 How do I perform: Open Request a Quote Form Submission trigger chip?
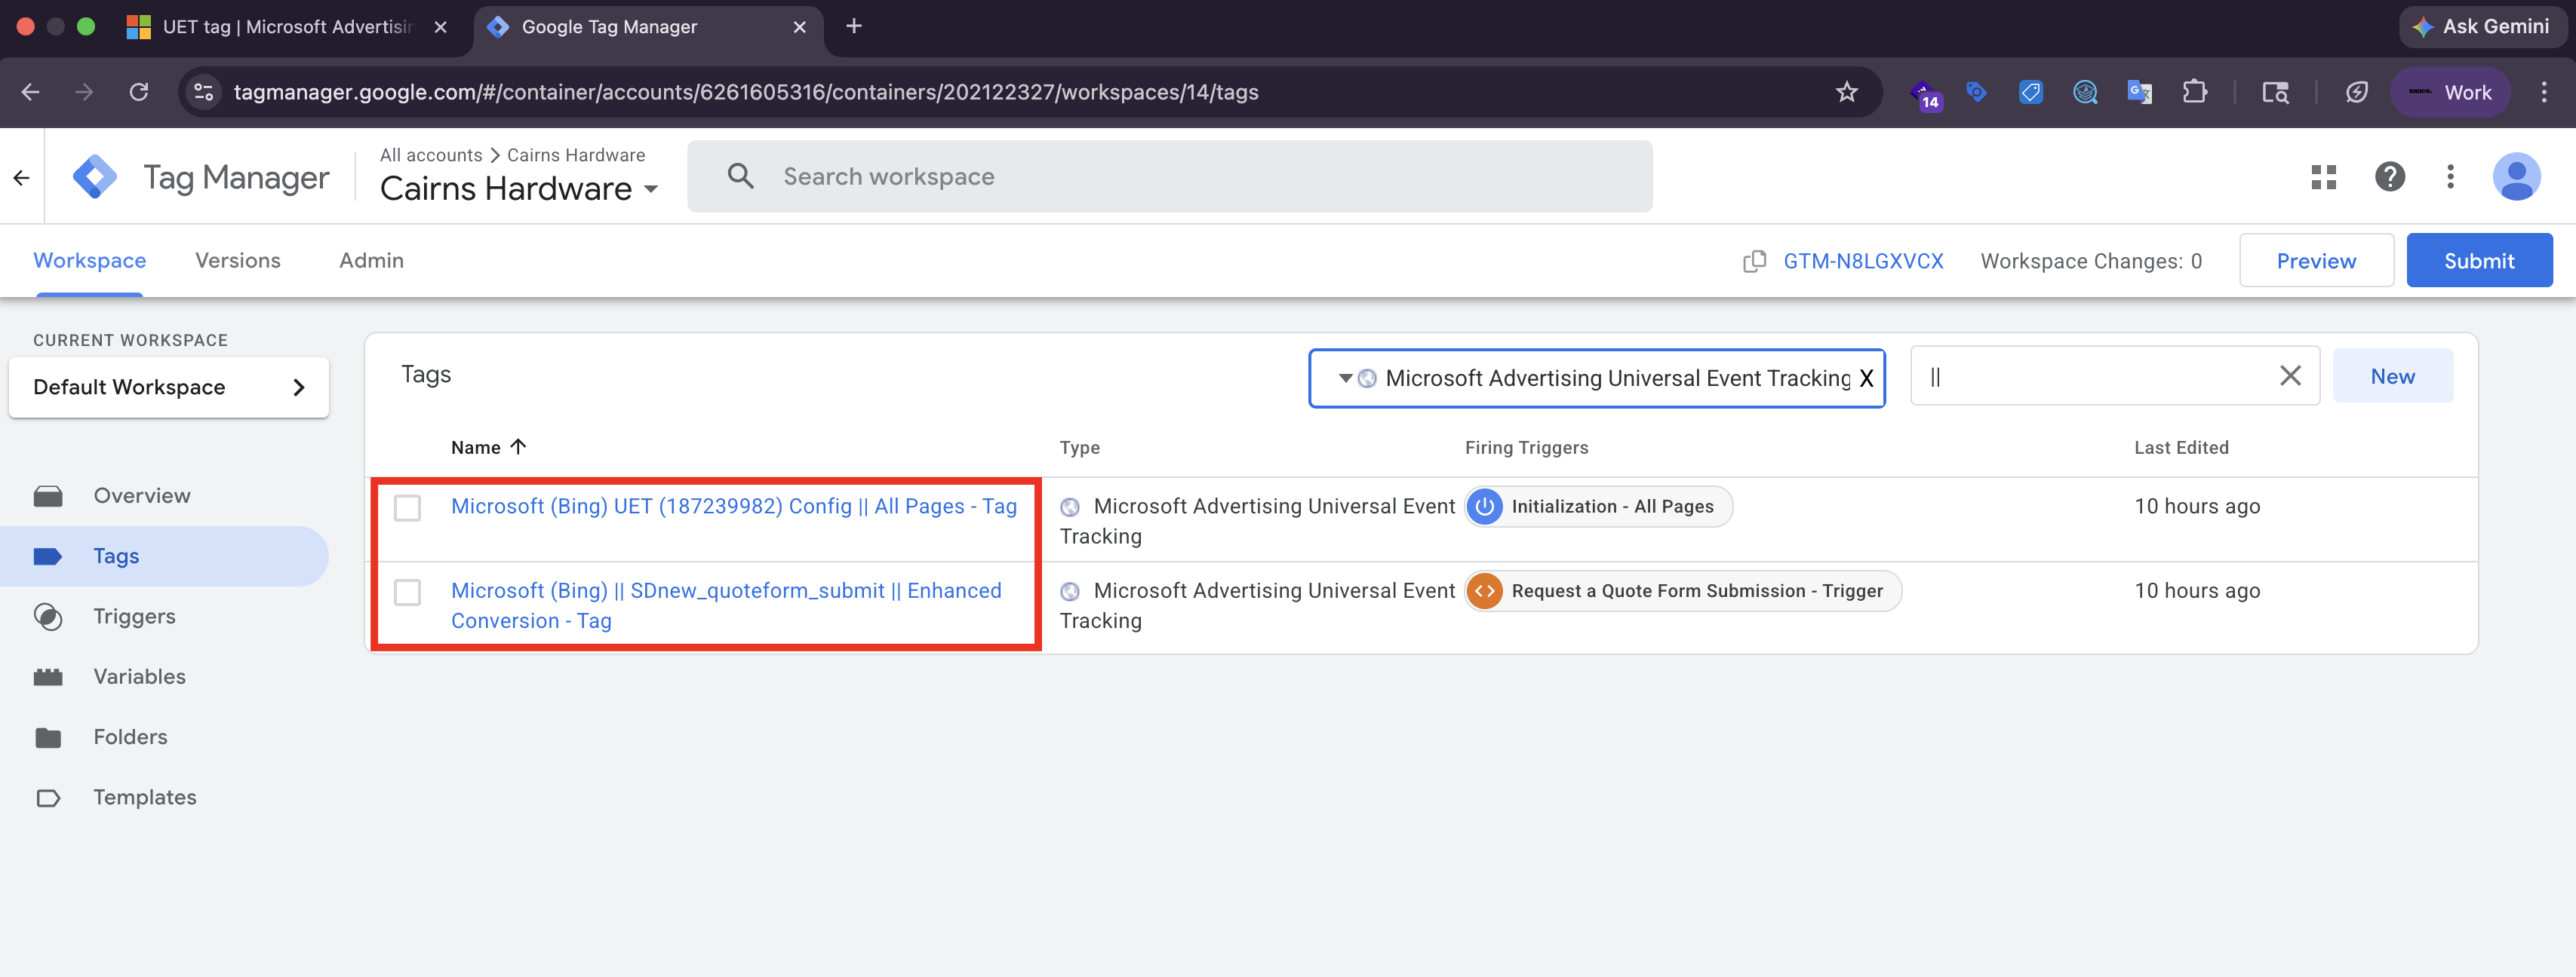[x=1683, y=591]
